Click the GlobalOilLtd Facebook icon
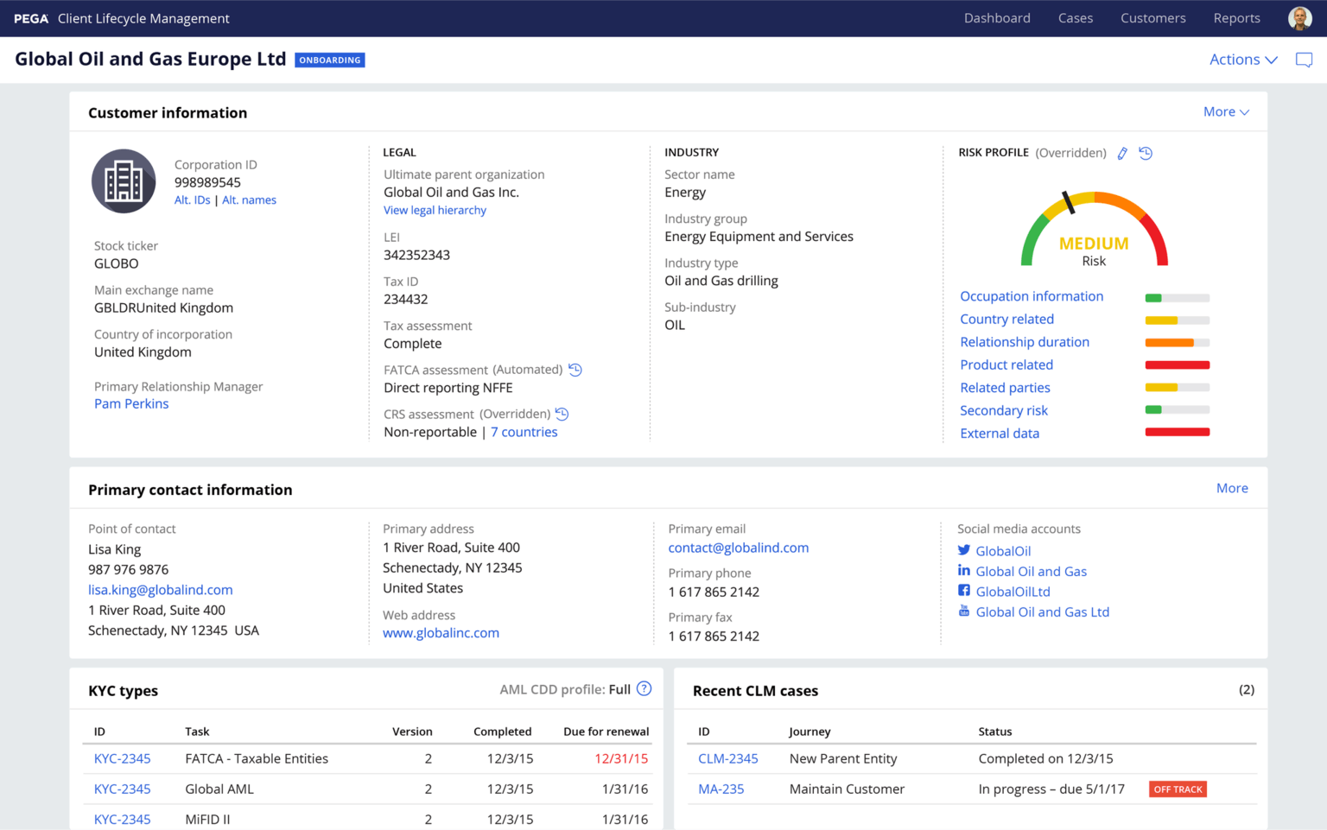Viewport: 1327px width, 830px height. pos(963,591)
